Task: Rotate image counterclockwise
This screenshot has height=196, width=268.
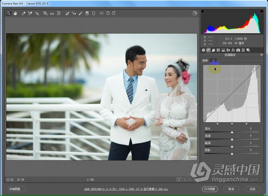Action: tap(108, 13)
